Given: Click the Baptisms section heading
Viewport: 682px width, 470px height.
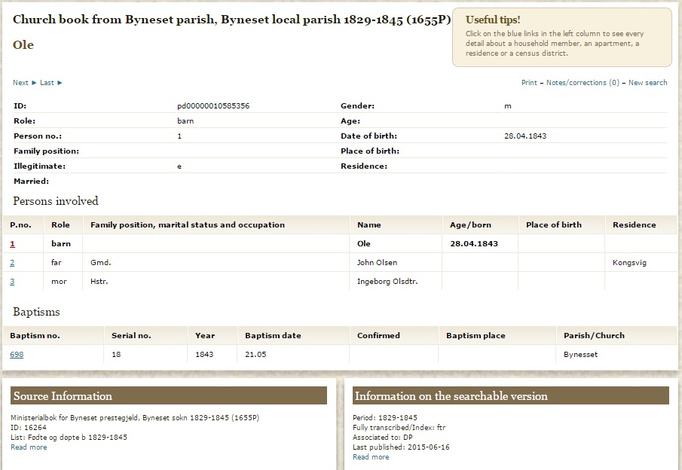Looking at the screenshot, I should (x=36, y=312).
